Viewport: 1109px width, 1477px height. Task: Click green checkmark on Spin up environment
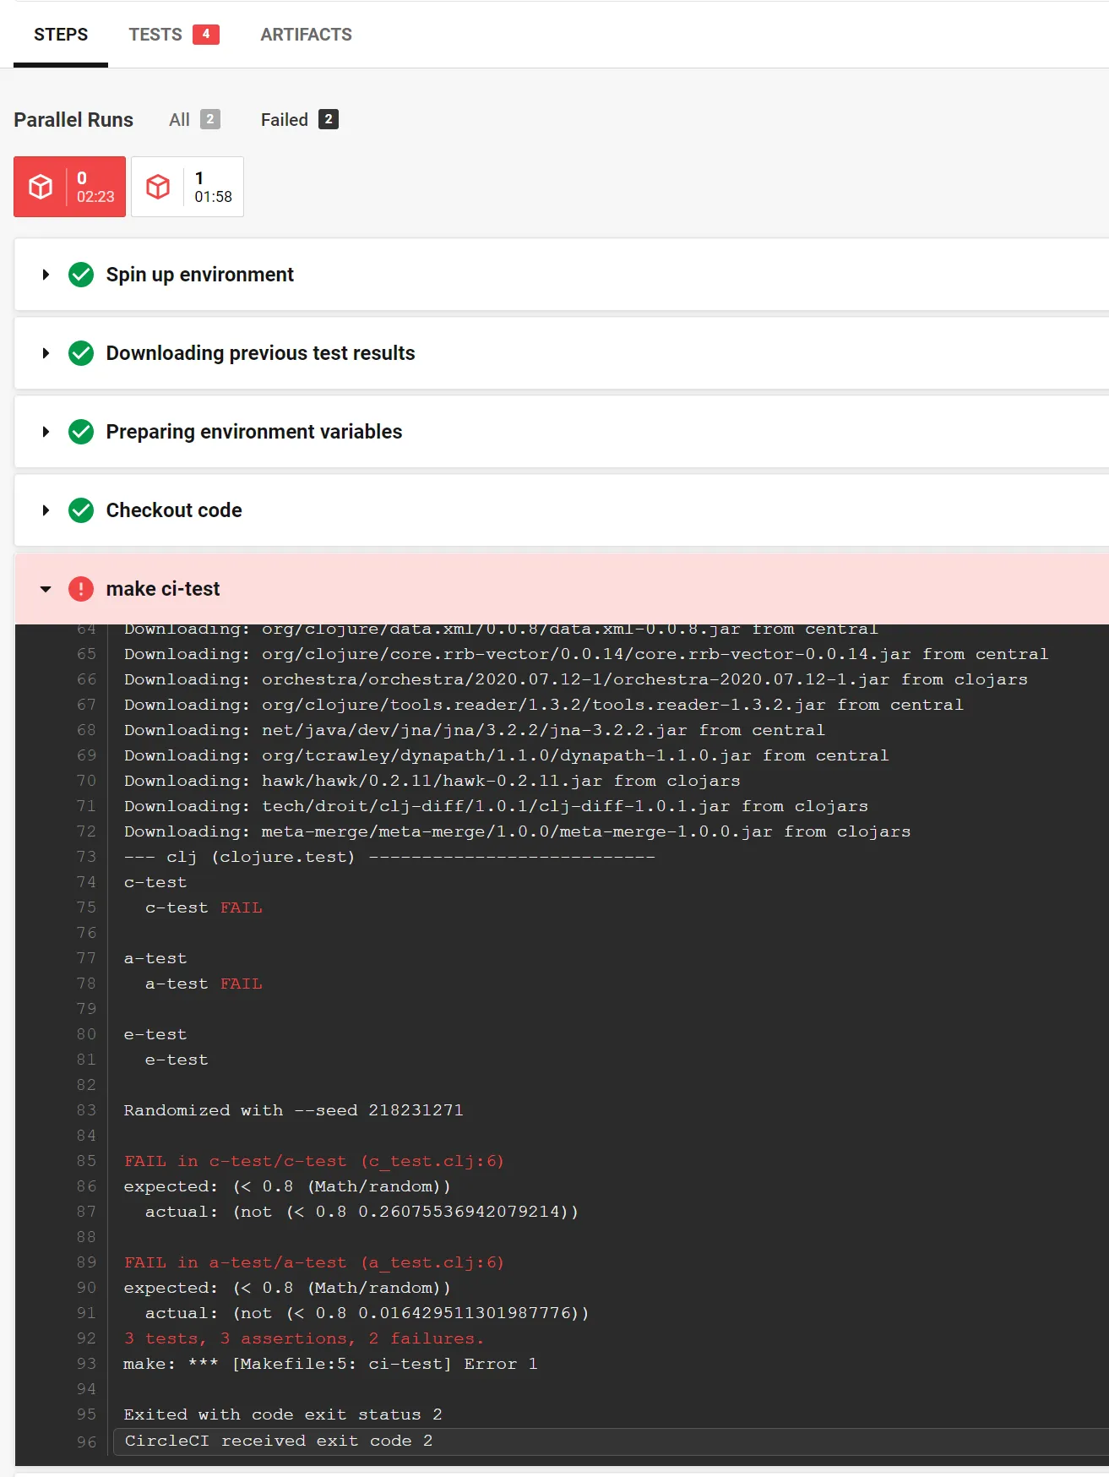pyautogui.click(x=81, y=275)
